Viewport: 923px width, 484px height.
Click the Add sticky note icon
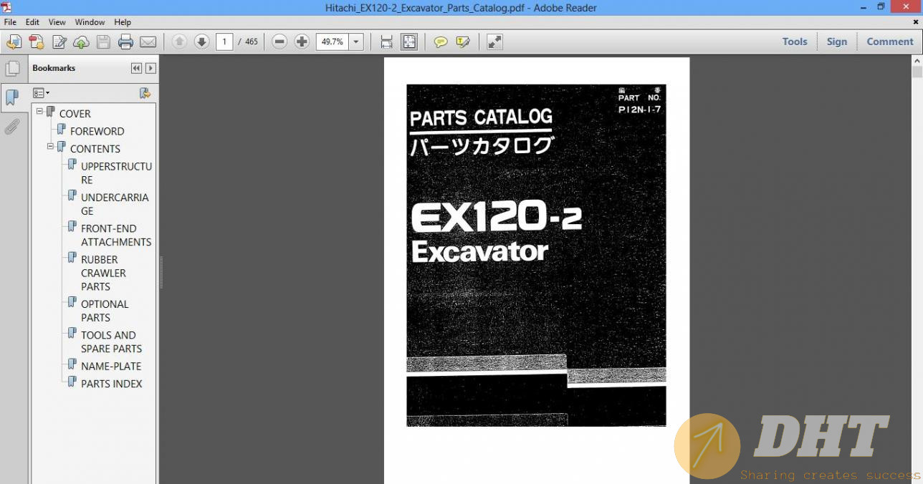pyautogui.click(x=441, y=42)
